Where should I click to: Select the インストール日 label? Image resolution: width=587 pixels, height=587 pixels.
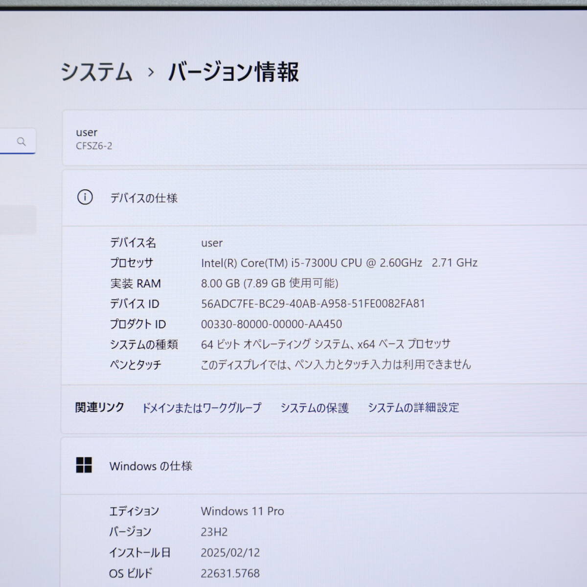(140, 553)
